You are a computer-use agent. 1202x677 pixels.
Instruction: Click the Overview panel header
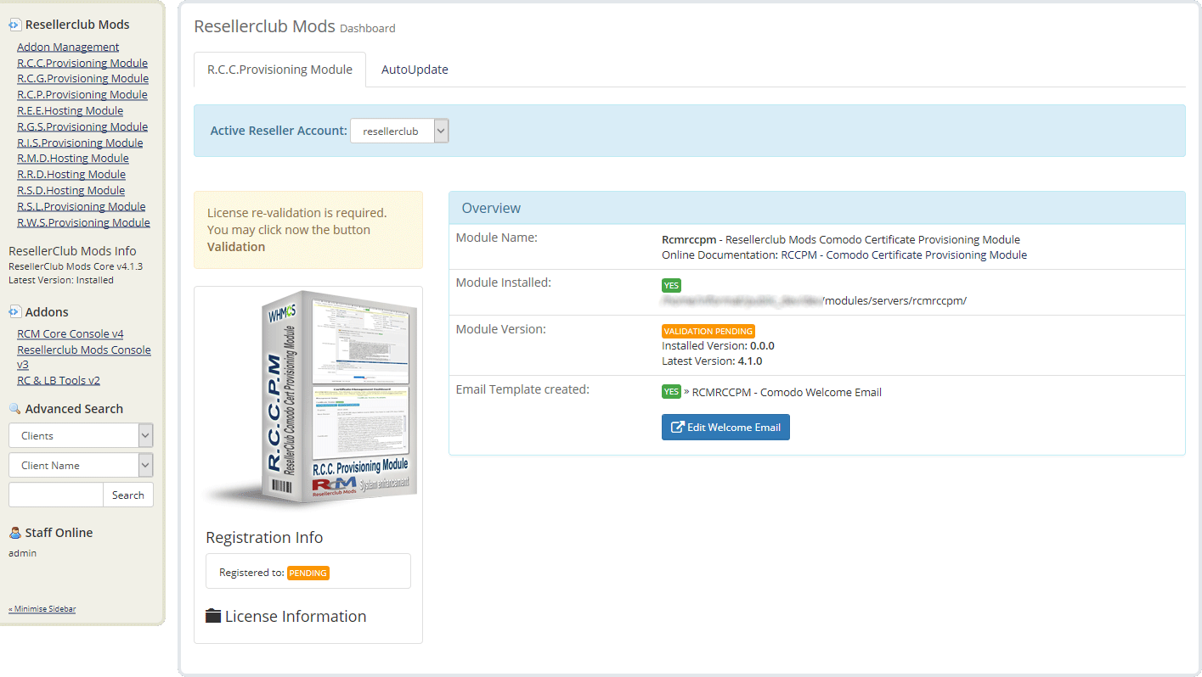[x=816, y=208]
